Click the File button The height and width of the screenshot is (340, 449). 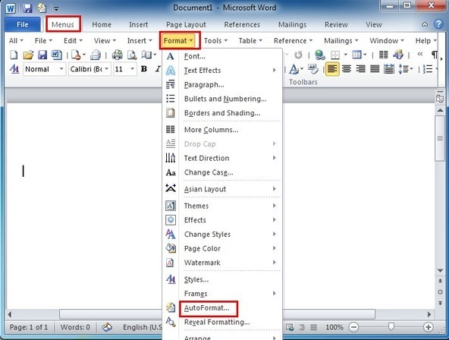[22, 24]
